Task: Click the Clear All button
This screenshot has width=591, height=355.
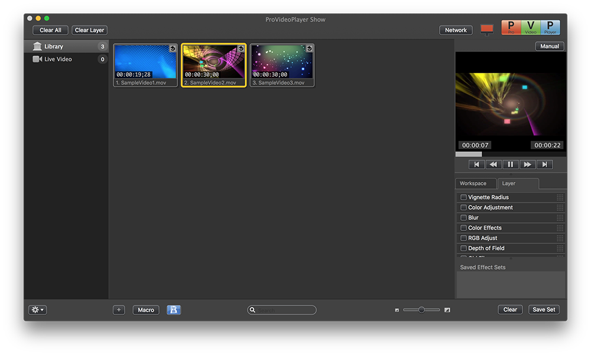Action: tap(50, 30)
